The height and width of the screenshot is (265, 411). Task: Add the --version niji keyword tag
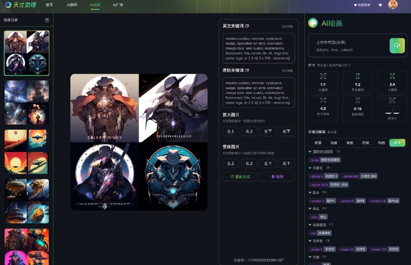pyautogui.click(x=384, y=201)
